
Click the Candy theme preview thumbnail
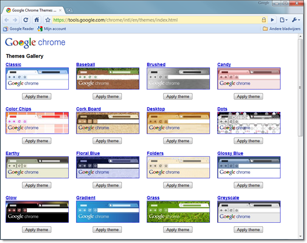point(249,78)
